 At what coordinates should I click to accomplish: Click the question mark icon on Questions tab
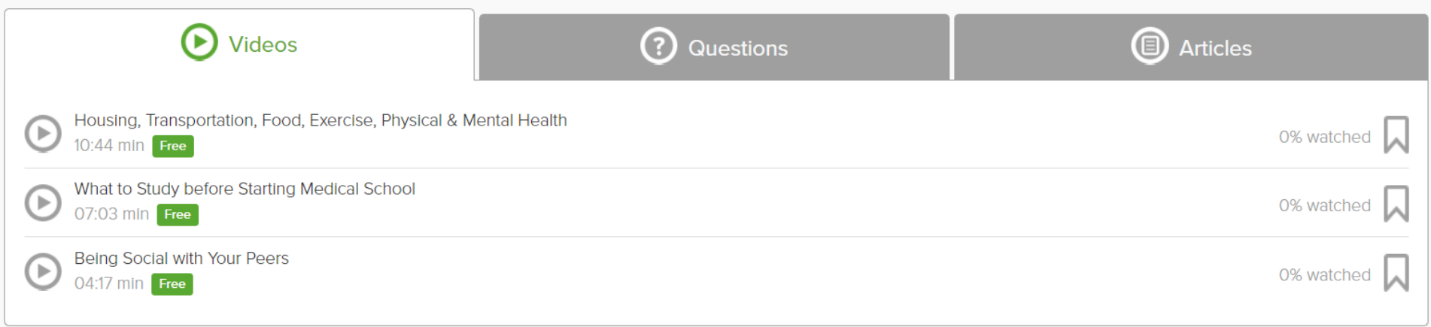pos(658,47)
